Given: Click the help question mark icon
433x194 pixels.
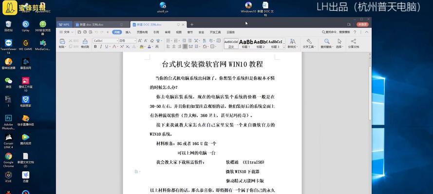Looking at the screenshot, I should coord(355,32).
